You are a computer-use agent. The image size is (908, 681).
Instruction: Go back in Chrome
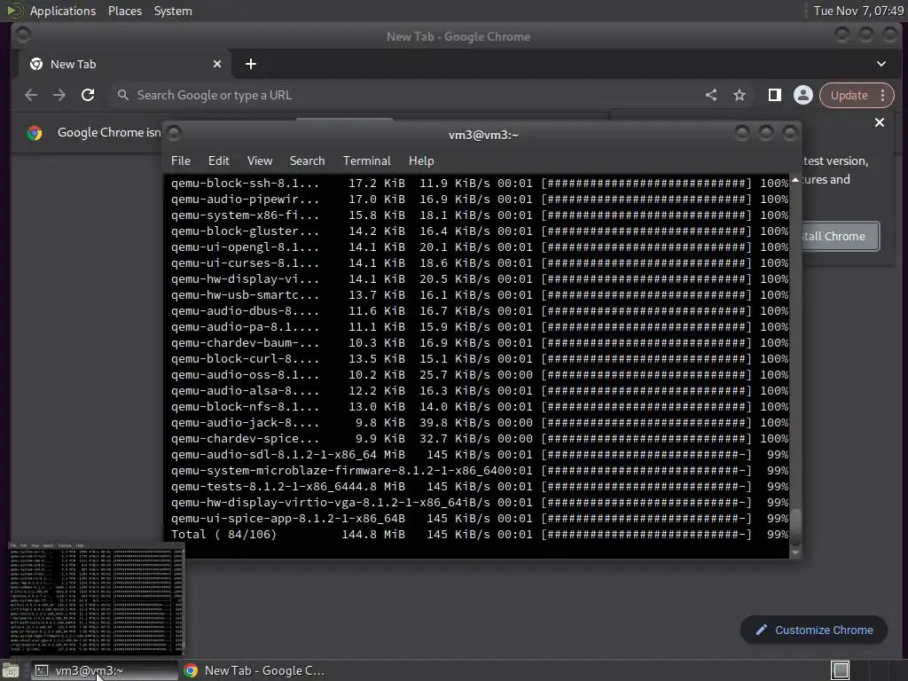31,95
